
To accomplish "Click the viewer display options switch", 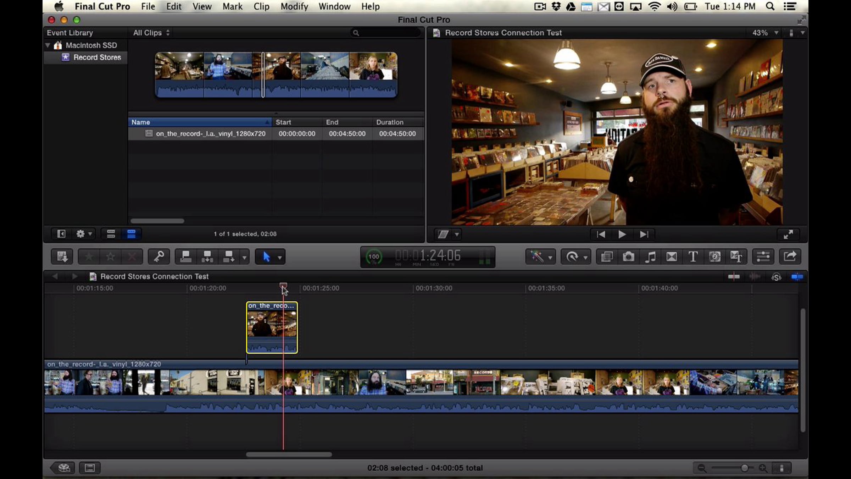I will [x=791, y=33].
